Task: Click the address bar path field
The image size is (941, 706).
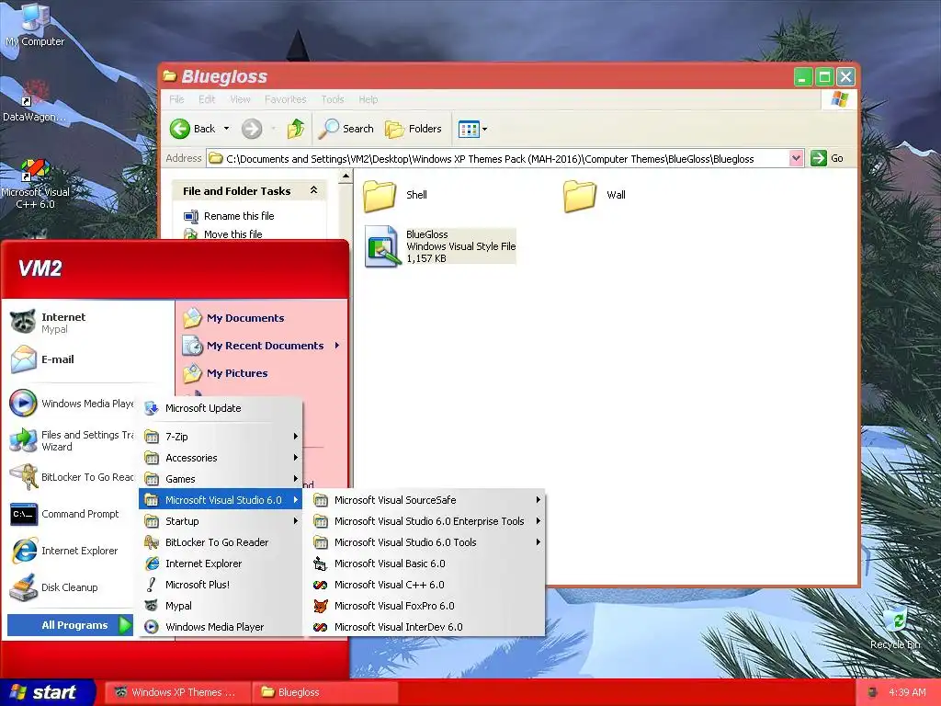Action: pos(497,158)
